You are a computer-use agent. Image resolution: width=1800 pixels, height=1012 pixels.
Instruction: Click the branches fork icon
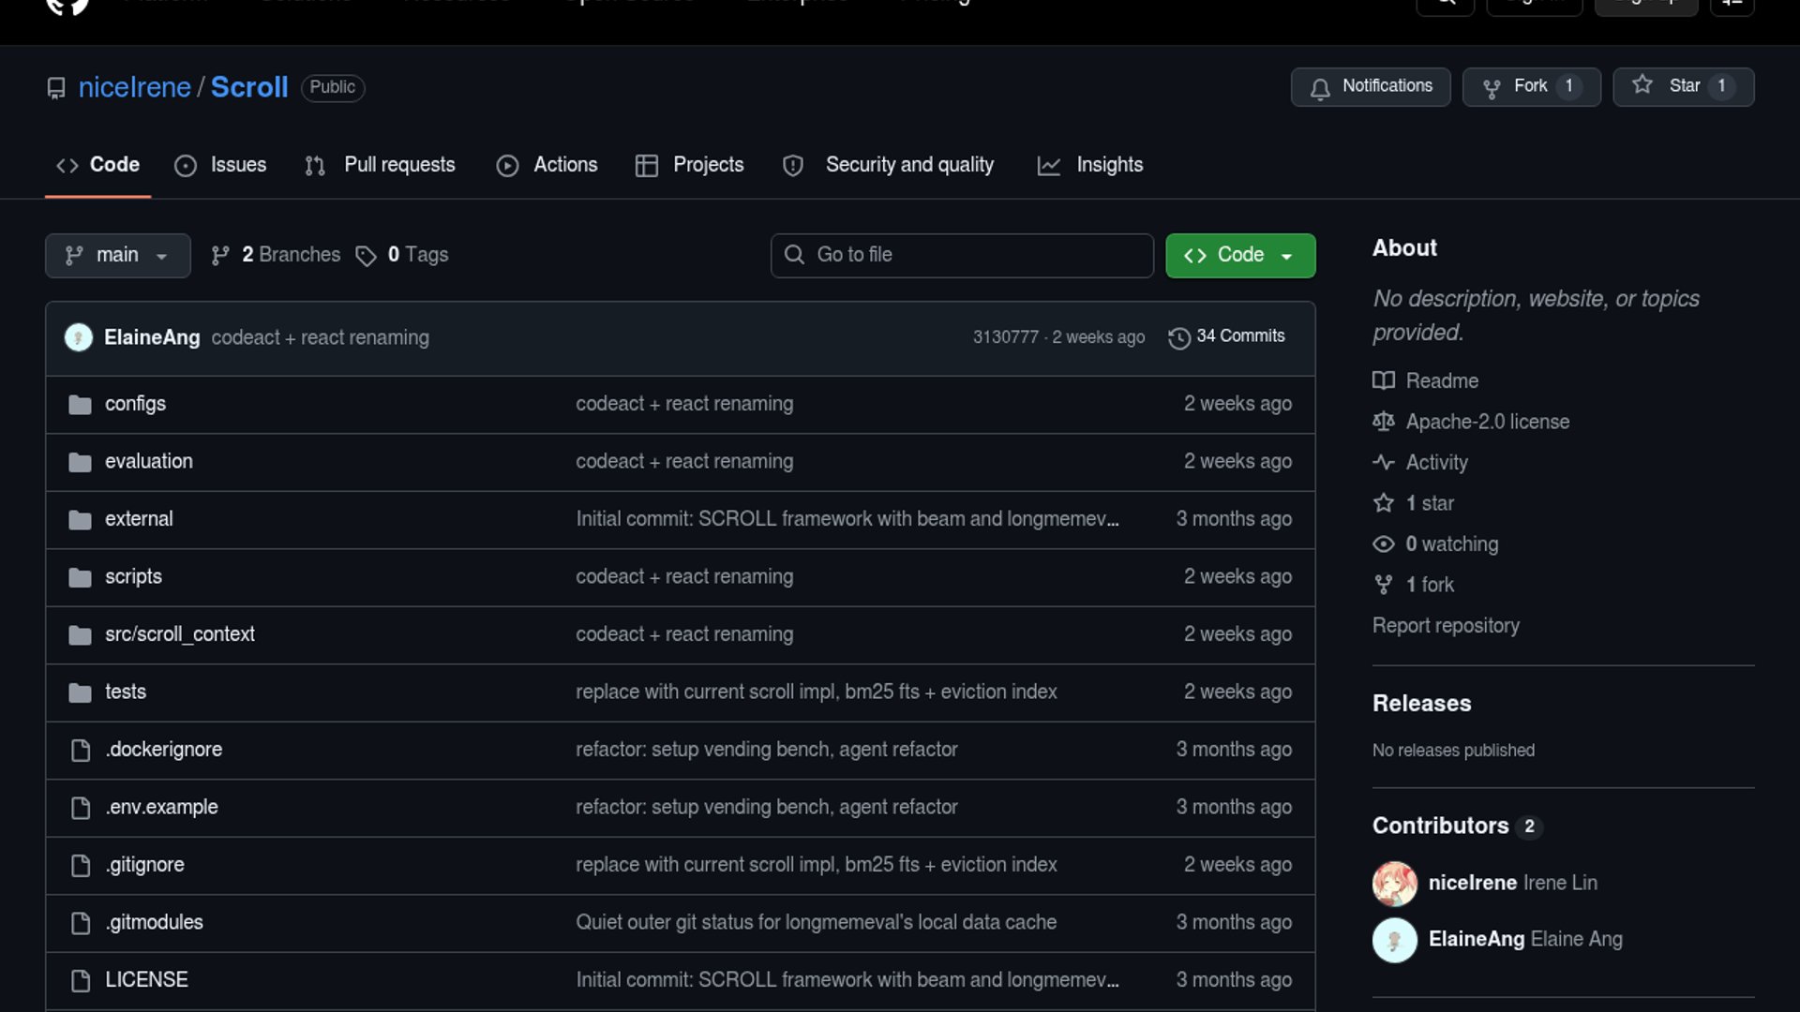pyautogui.click(x=220, y=255)
